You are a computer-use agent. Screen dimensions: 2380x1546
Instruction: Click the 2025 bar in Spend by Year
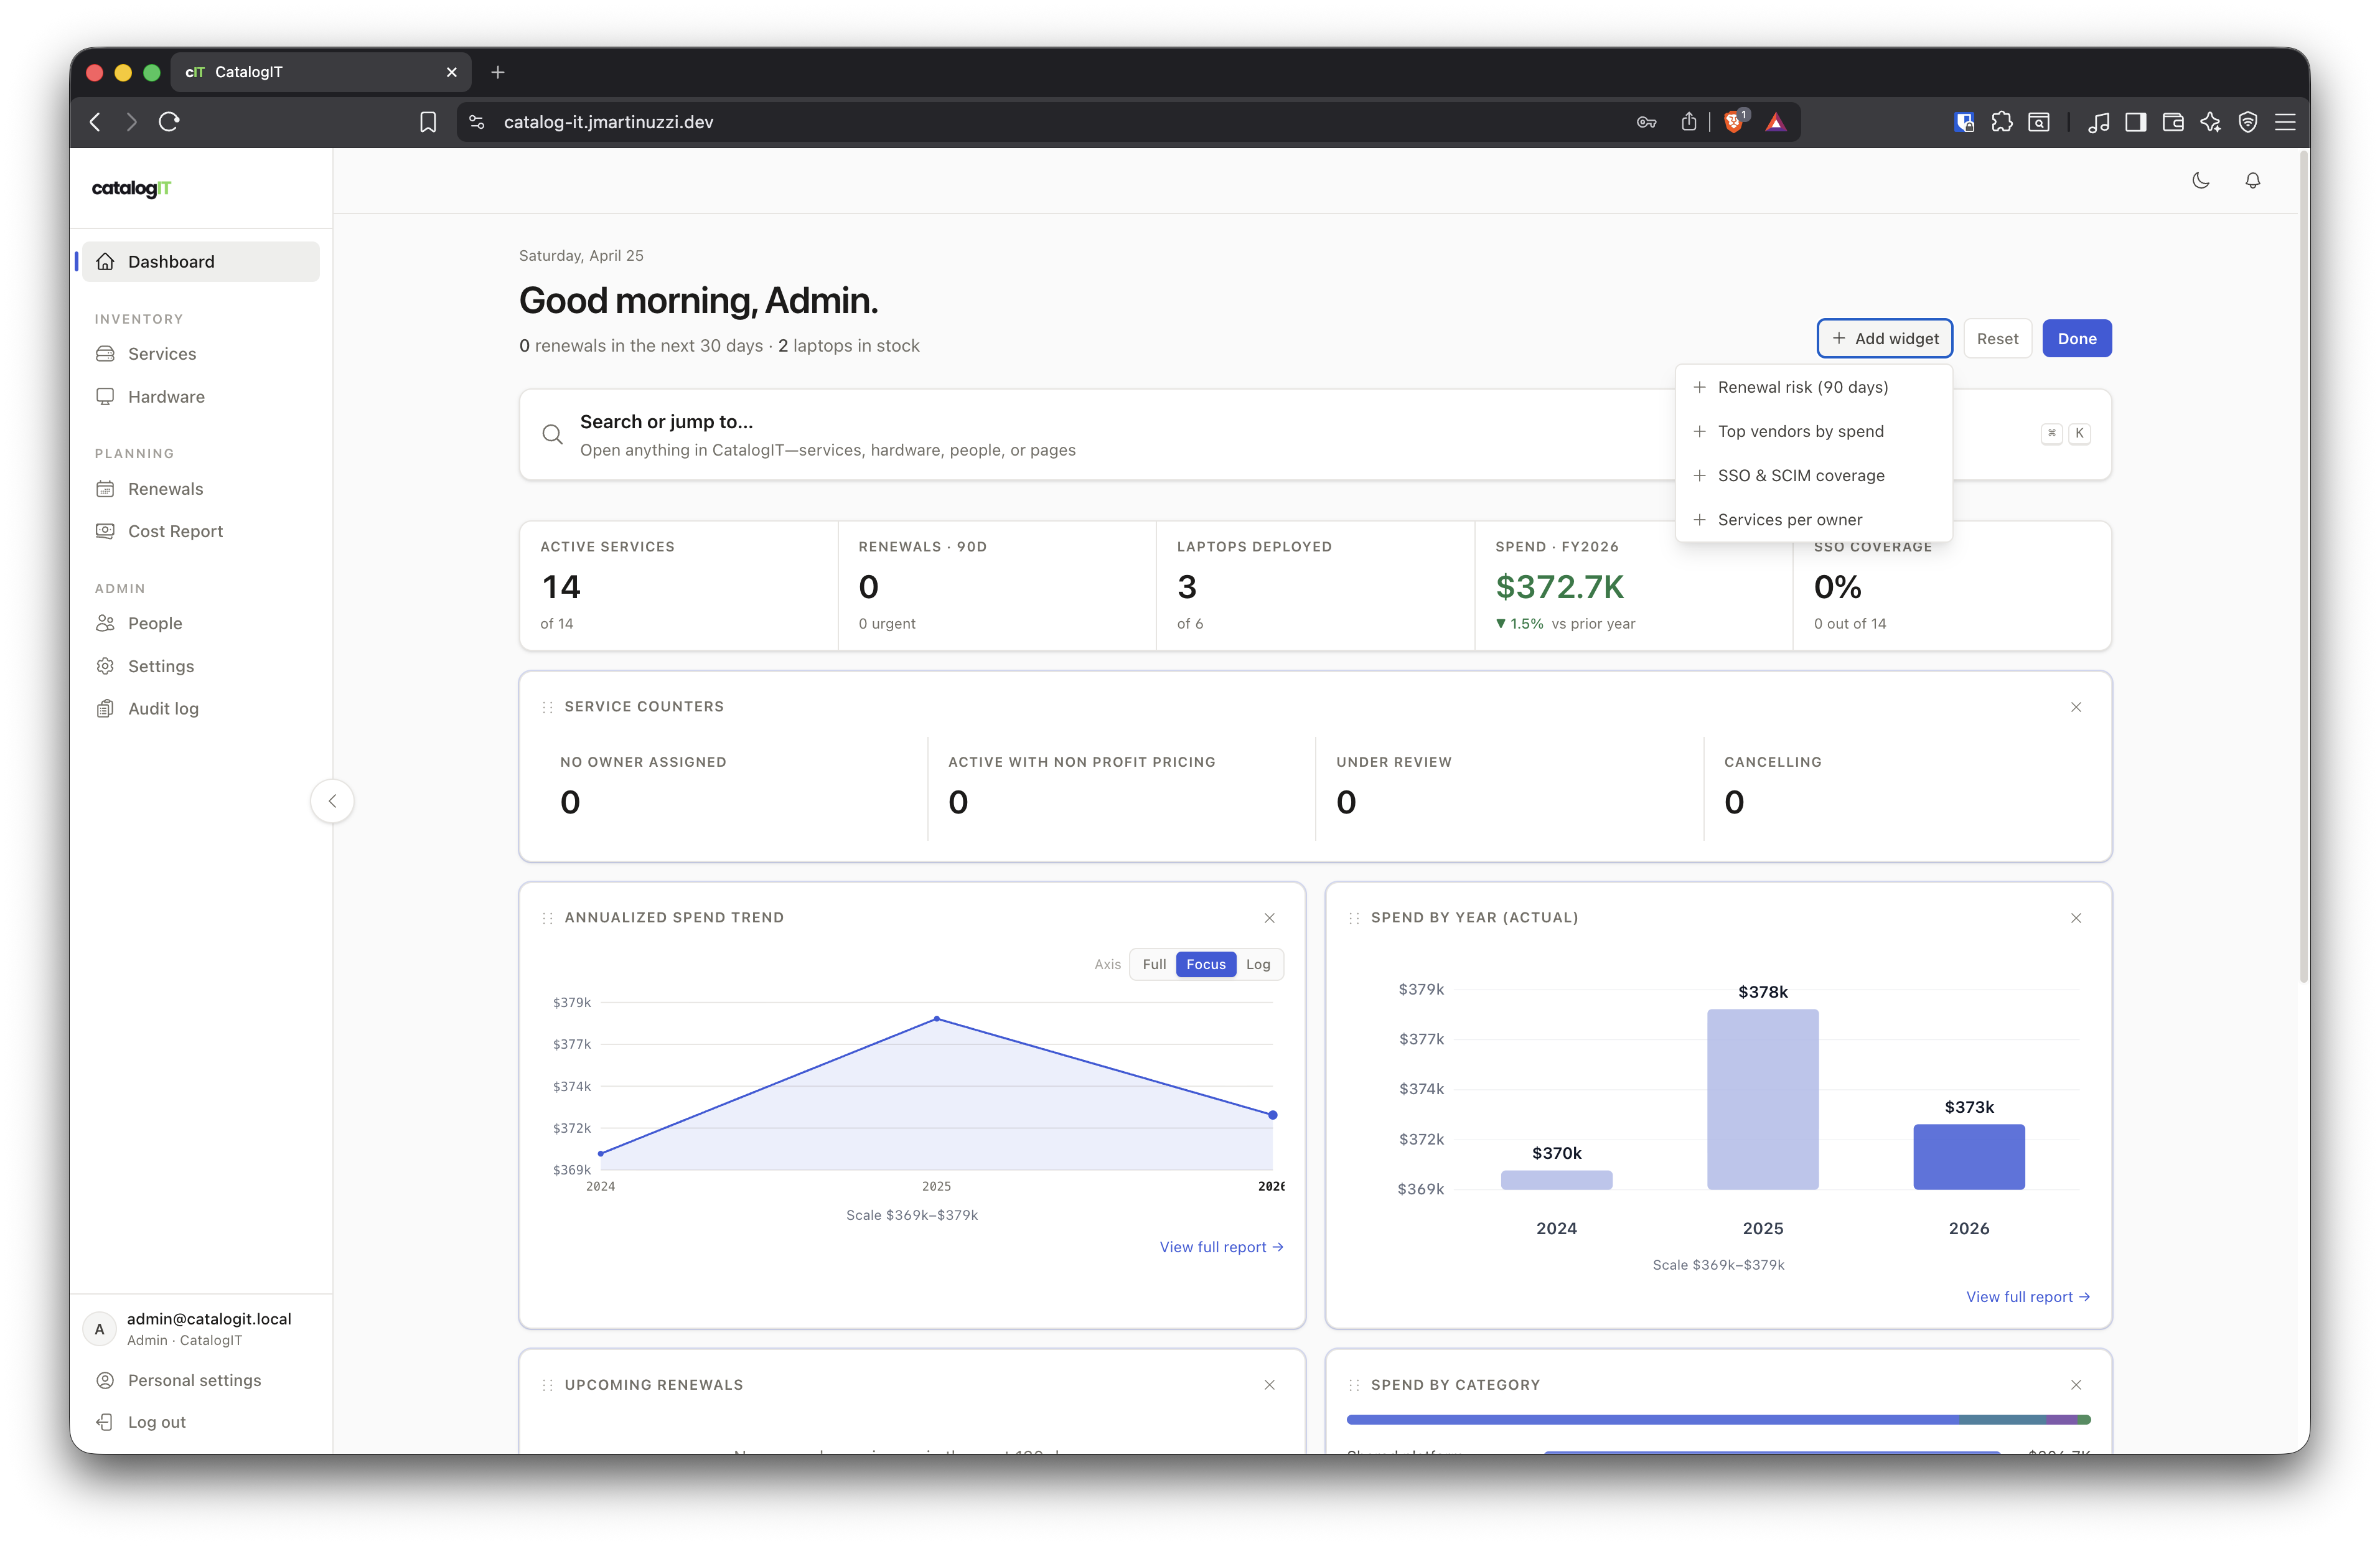click(1762, 1099)
